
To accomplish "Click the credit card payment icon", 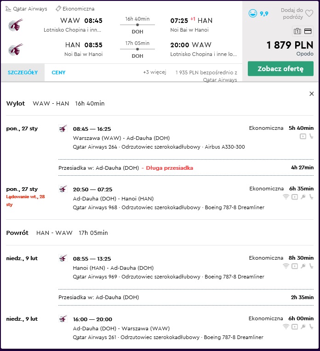I will click(x=308, y=31).
